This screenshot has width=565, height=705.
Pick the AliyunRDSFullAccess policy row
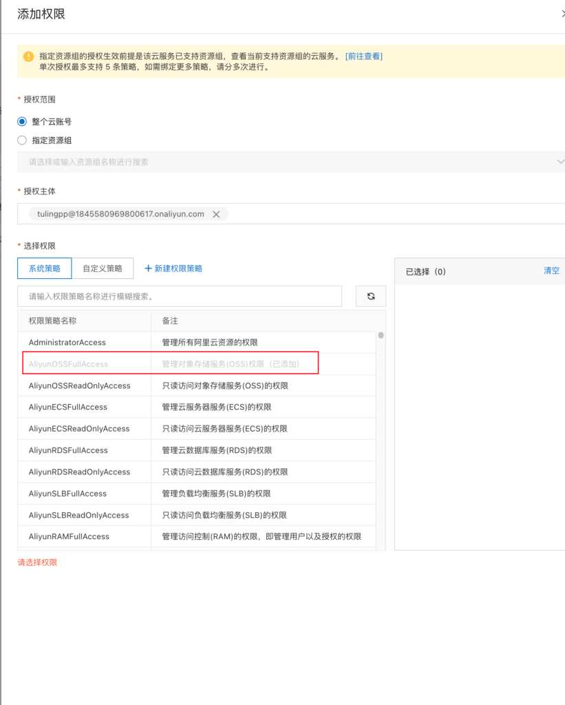68,450
